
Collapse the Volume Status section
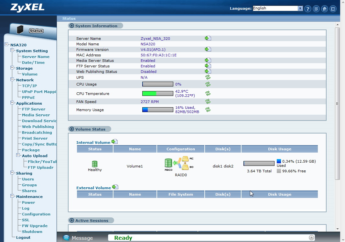pos(72,129)
